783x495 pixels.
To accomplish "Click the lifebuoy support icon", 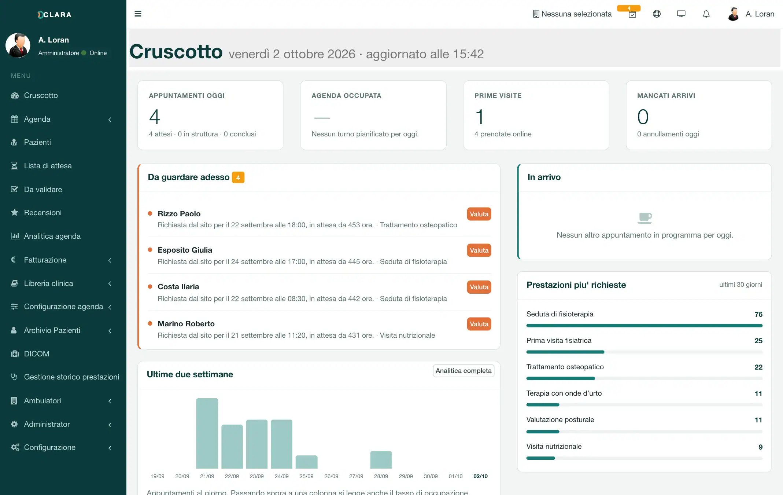I will (657, 14).
